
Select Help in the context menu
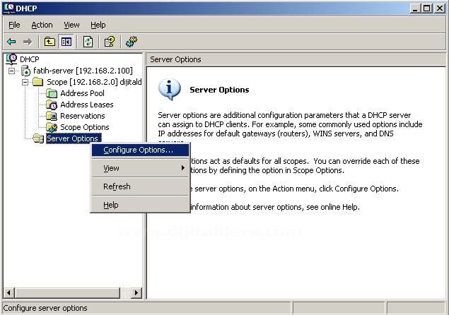(111, 205)
